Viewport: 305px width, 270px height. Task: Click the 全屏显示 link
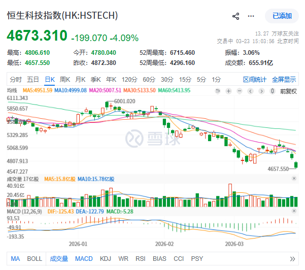[284, 80]
